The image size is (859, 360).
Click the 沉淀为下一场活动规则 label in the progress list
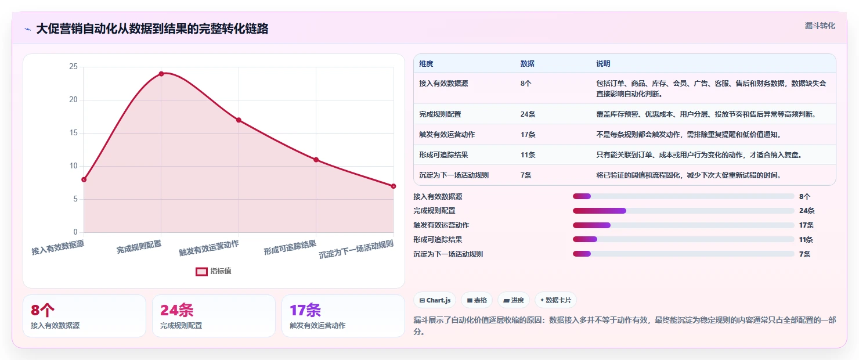(x=448, y=254)
